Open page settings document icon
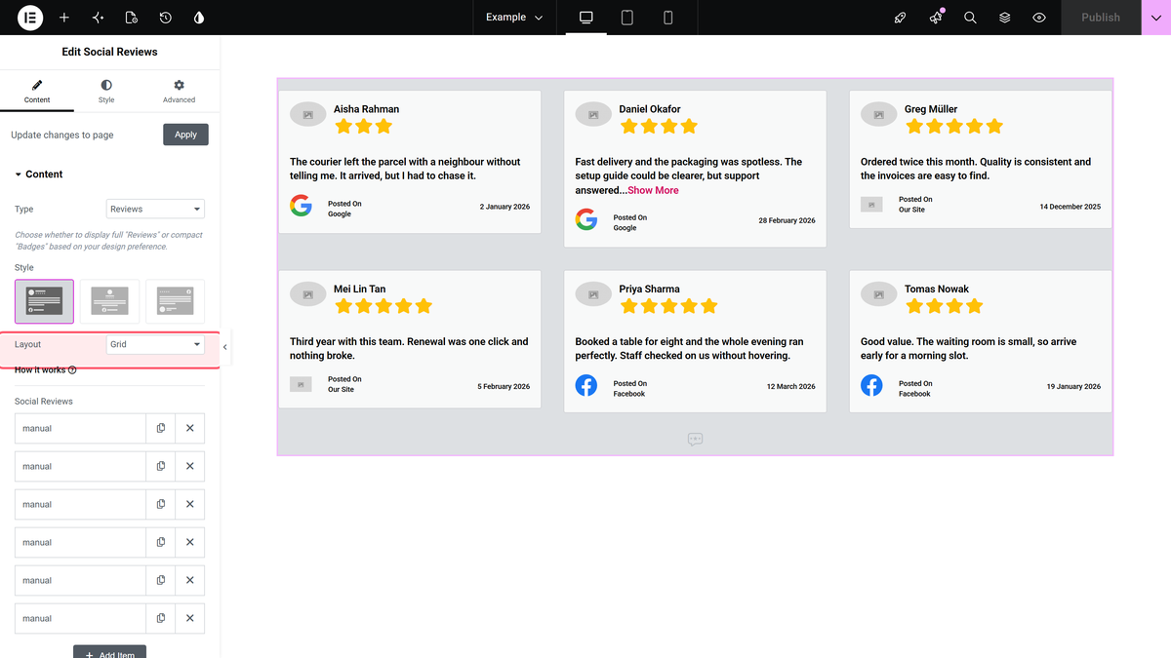This screenshot has width=1171, height=658. pos(132,18)
